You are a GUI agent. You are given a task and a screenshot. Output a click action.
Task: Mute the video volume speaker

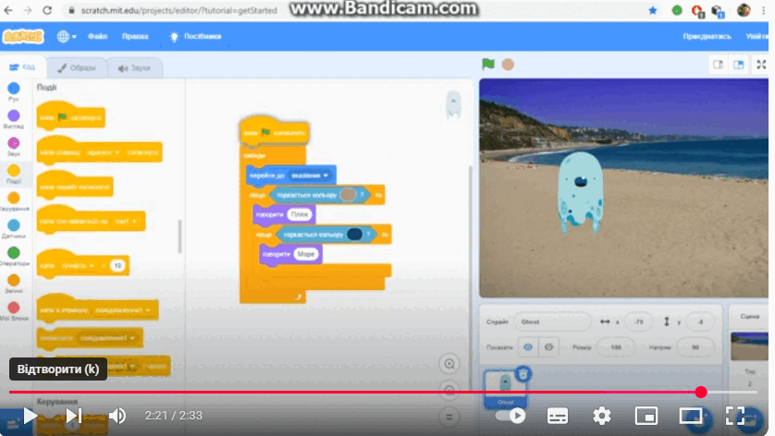tap(117, 416)
